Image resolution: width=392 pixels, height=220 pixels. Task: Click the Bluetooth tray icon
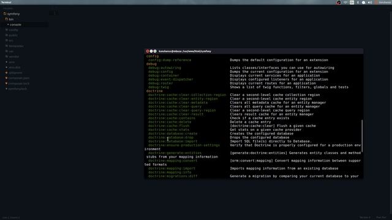[358, 2]
